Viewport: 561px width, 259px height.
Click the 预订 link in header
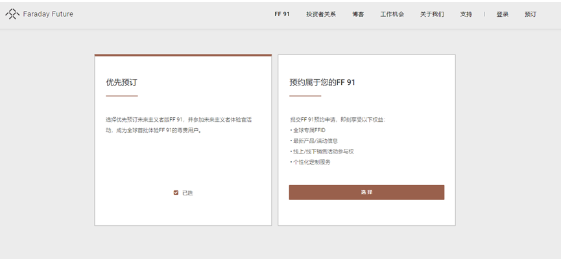531,14
